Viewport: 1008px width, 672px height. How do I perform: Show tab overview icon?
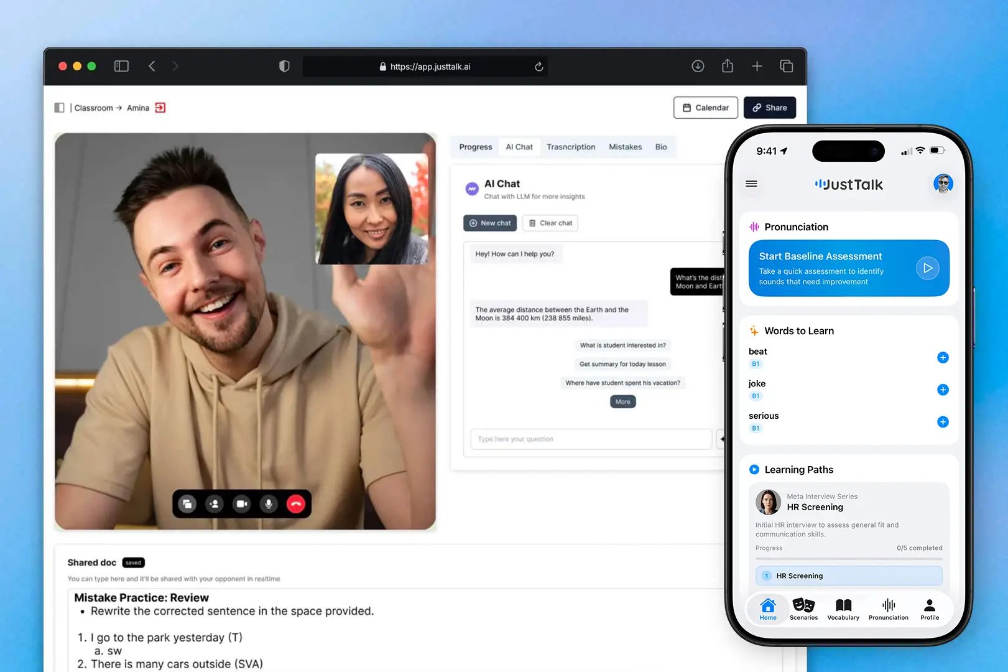(x=786, y=66)
